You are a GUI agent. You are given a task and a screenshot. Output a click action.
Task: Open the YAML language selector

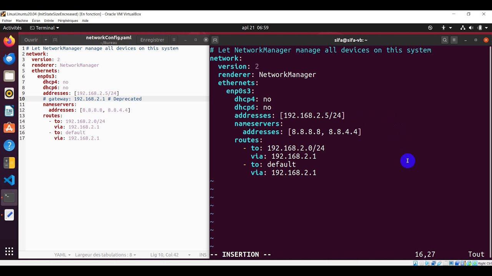pos(62,255)
